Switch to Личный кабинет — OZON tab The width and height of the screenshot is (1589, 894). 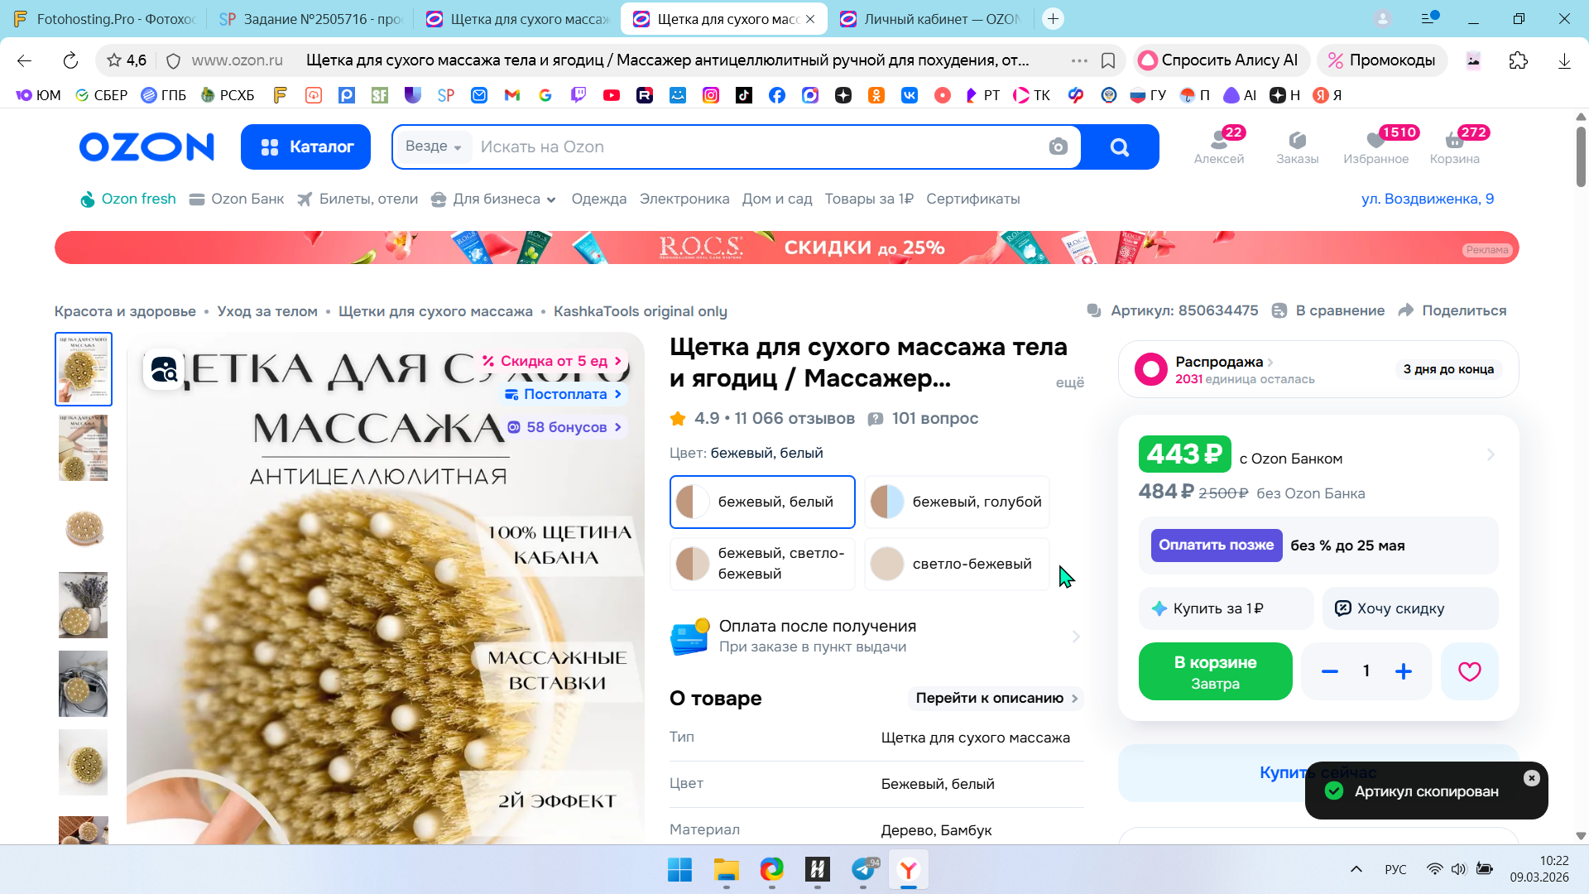coord(931,18)
